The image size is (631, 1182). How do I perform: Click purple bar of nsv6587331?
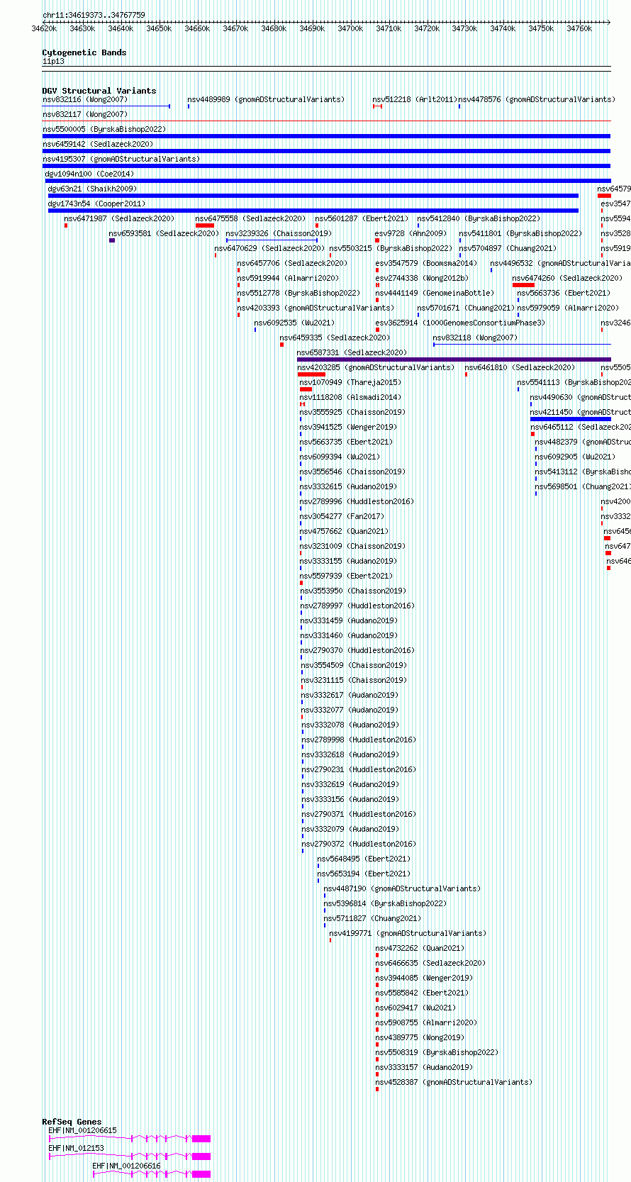pyautogui.click(x=454, y=359)
